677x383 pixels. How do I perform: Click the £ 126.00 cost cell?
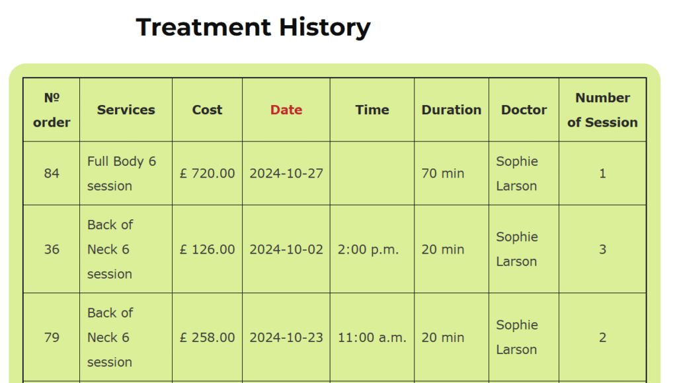pyautogui.click(x=207, y=250)
